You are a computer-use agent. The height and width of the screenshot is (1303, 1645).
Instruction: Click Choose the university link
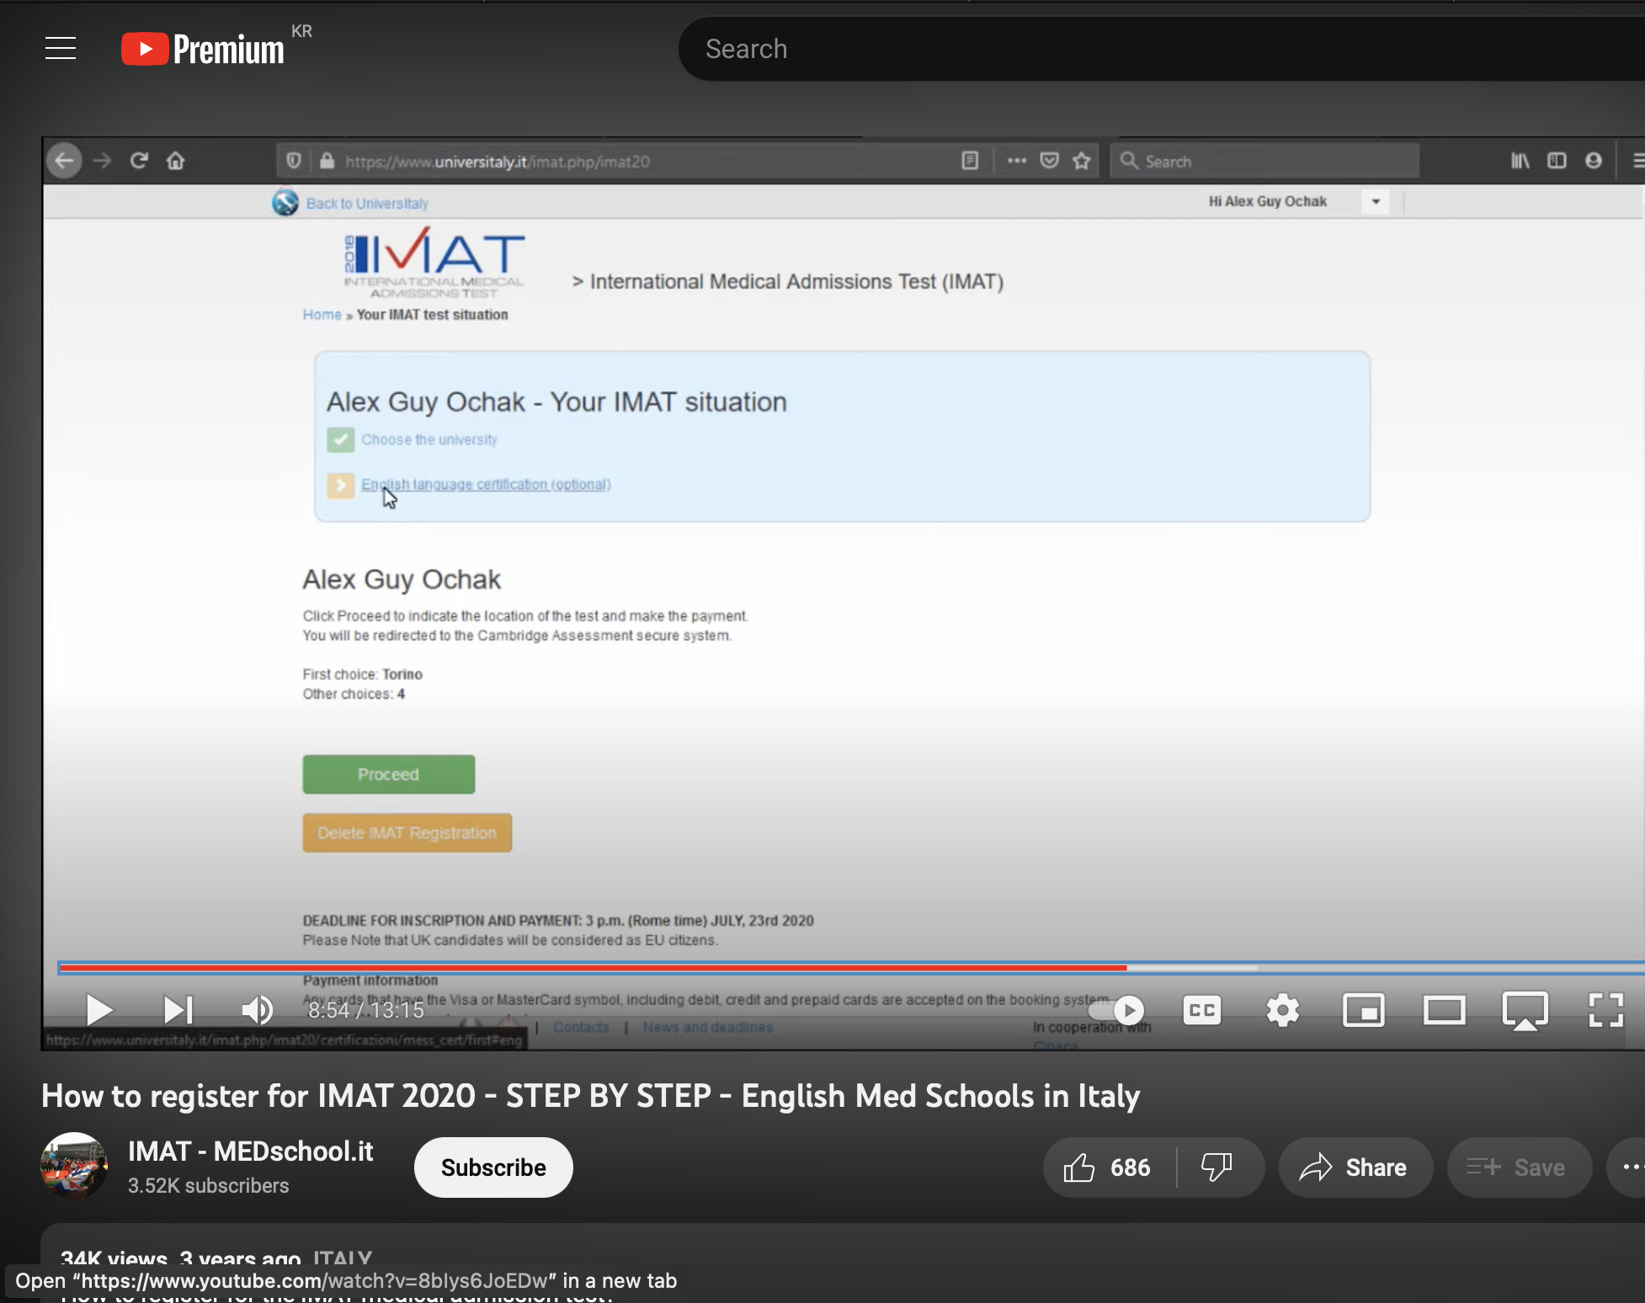point(429,439)
